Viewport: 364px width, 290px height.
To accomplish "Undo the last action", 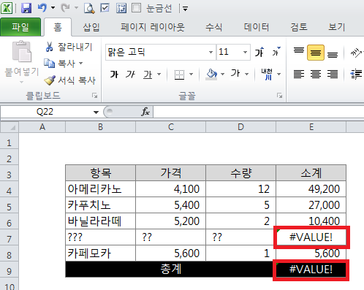I will (42, 8).
